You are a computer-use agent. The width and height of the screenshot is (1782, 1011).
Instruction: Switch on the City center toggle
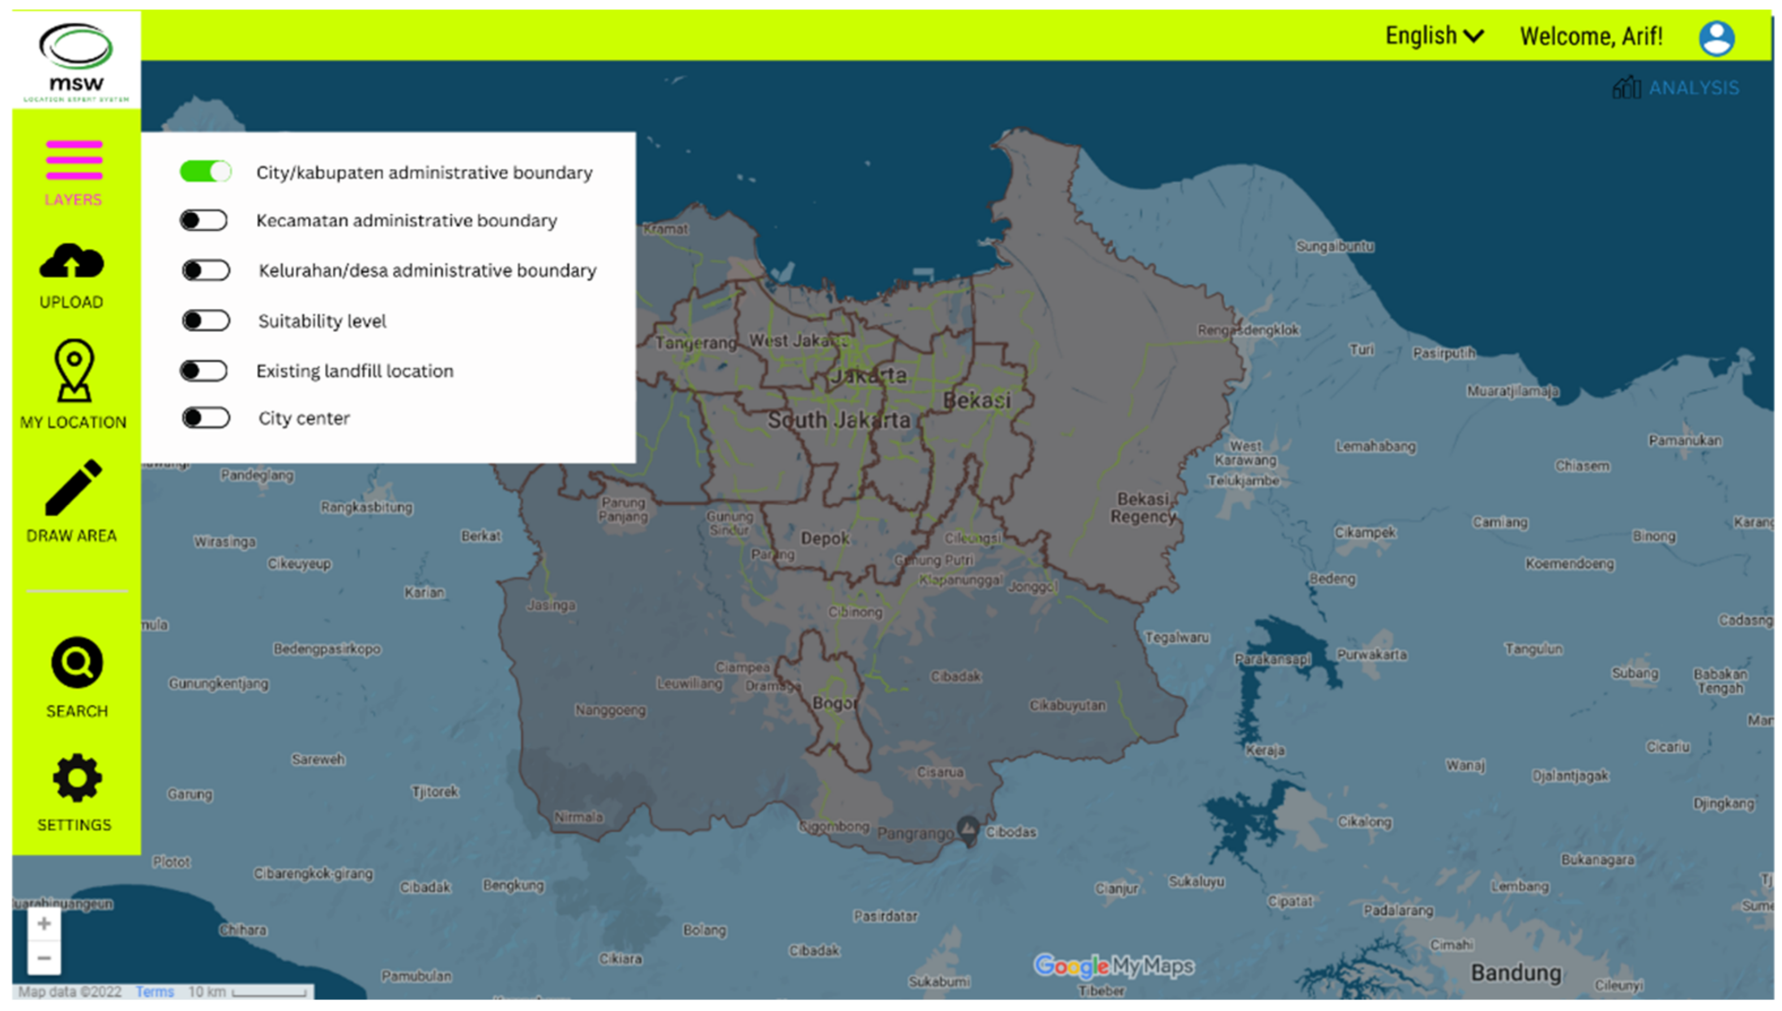tap(205, 418)
